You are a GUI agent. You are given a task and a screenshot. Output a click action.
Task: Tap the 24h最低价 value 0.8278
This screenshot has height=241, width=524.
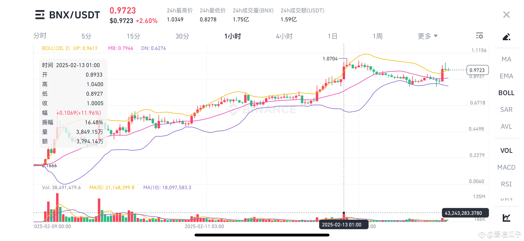(x=208, y=20)
